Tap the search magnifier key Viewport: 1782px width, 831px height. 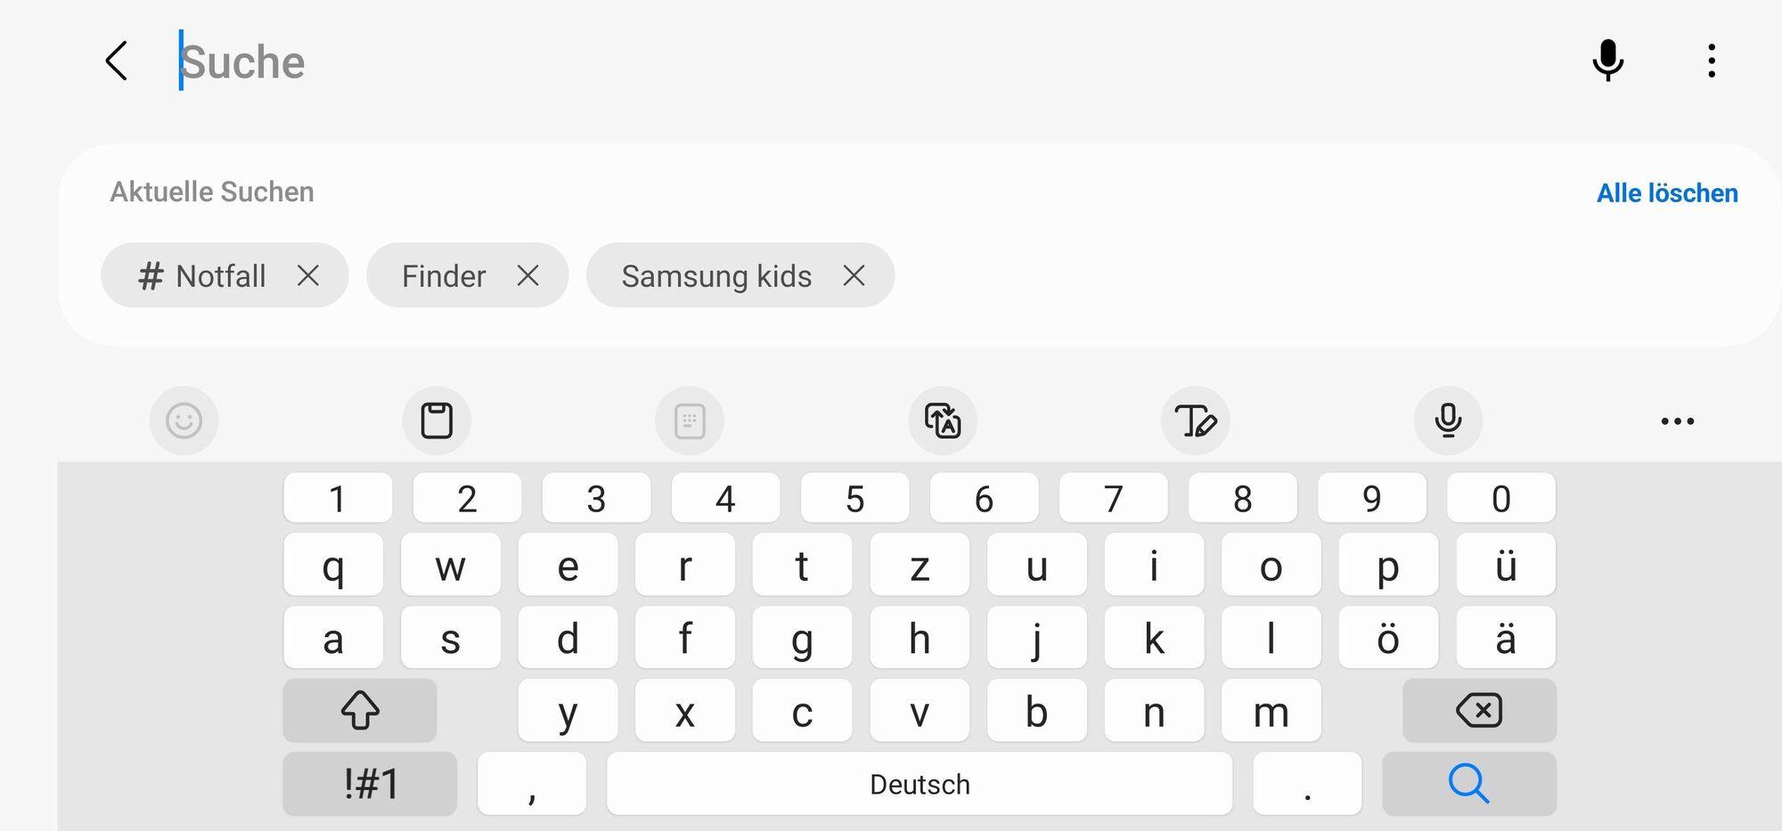point(1469,784)
